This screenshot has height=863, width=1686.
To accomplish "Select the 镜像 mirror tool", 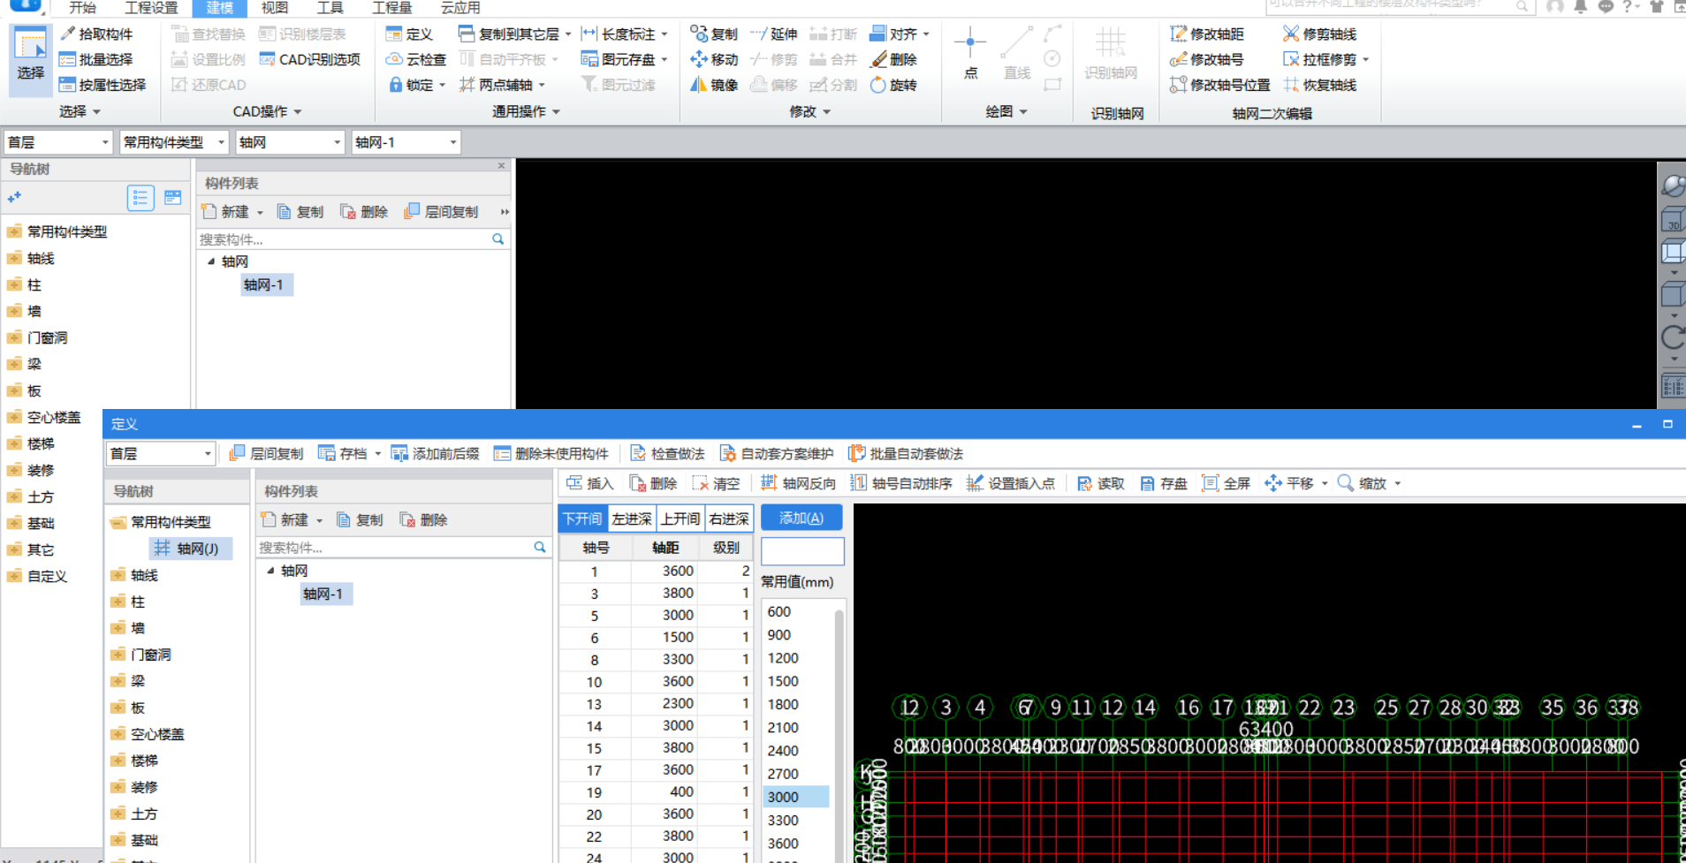I will (714, 85).
